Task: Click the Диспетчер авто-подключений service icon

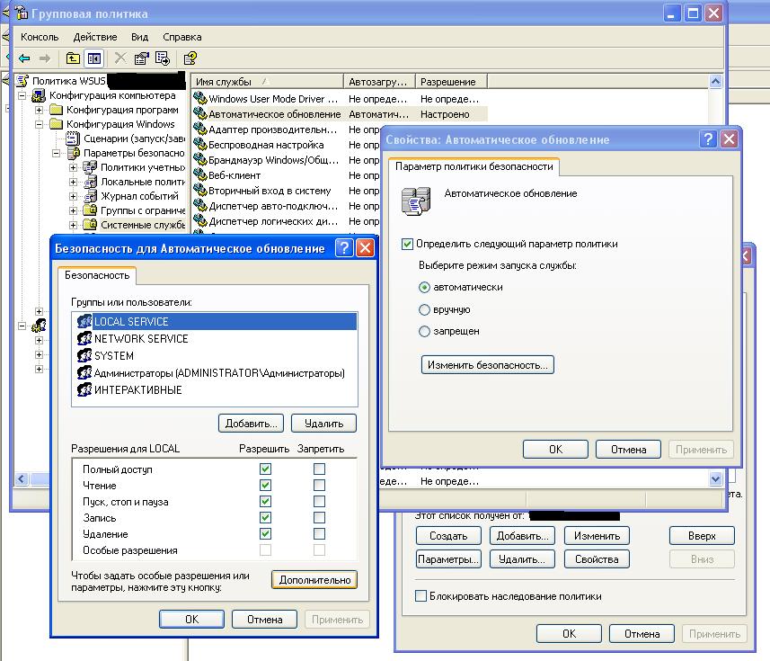Action: click(x=199, y=205)
